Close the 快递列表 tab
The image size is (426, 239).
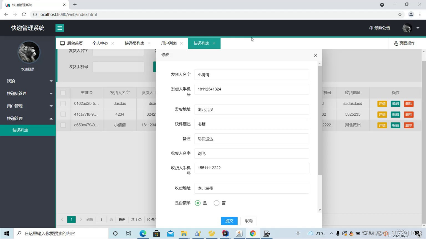click(x=214, y=43)
